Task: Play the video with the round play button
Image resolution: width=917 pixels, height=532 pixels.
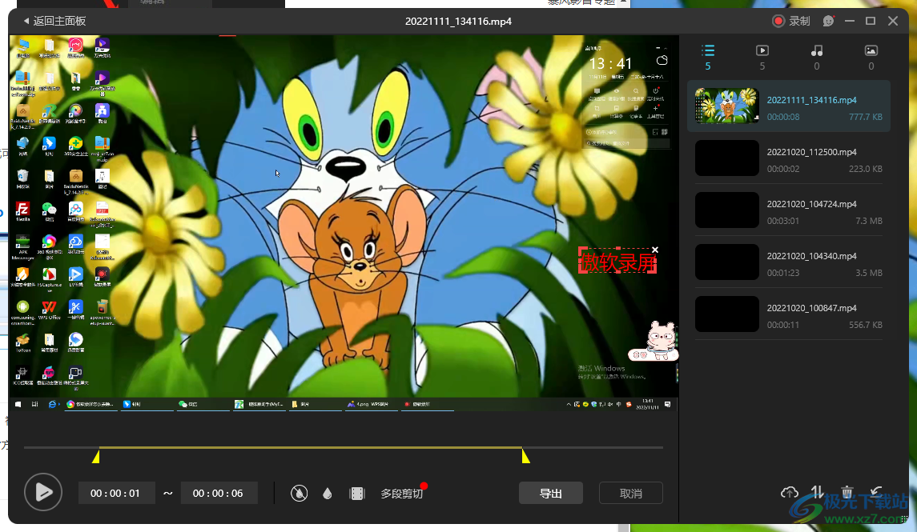Action: pyautogui.click(x=43, y=492)
